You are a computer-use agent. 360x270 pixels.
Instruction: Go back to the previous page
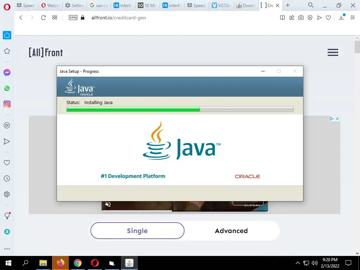point(21,18)
